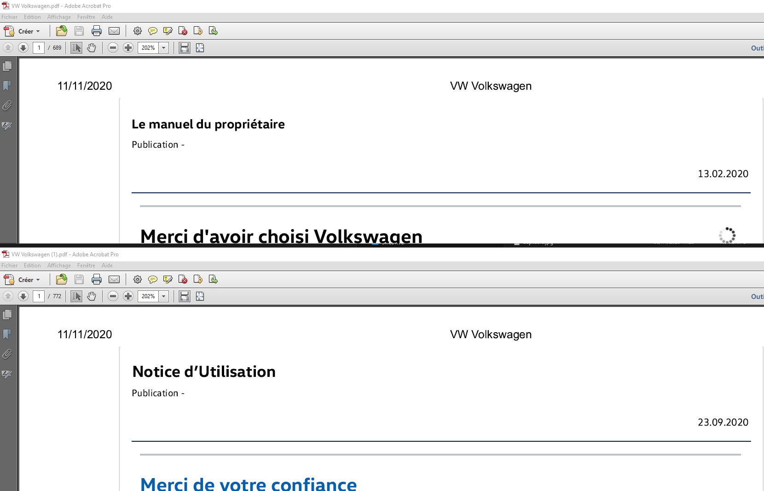This screenshot has height=491, width=764.
Task: Click extract page icon in top window
Action: click(x=213, y=31)
